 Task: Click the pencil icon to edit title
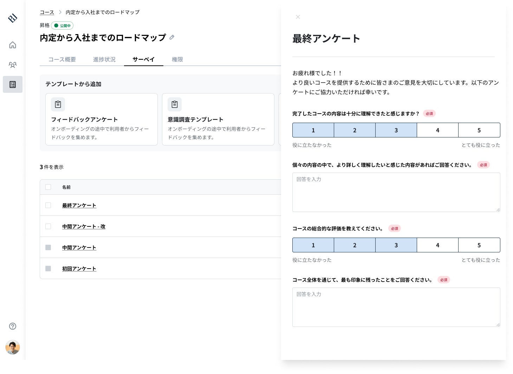tap(172, 37)
